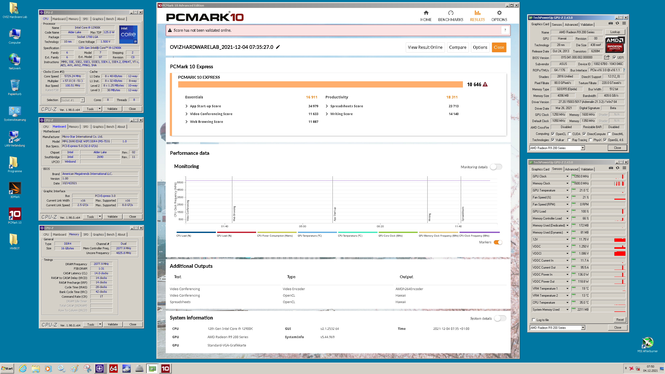Open the OPTIONS gear icon

pyautogui.click(x=499, y=13)
